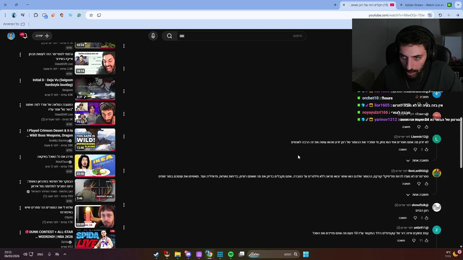Open Discord from the taskbar
Image resolution: width=463 pixels, height=260 pixels.
[x=188, y=254]
